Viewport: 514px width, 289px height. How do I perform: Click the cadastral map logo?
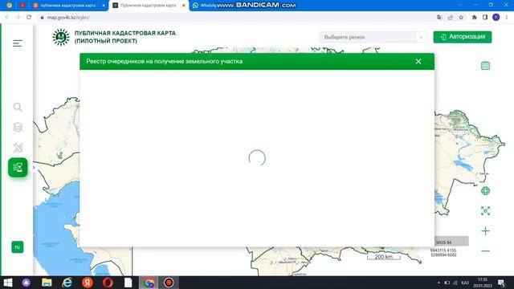pos(61,37)
